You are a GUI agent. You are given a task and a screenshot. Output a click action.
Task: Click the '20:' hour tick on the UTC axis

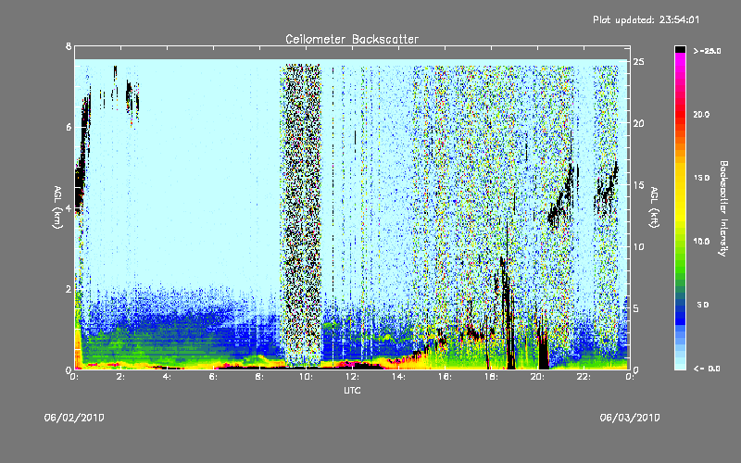click(537, 377)
